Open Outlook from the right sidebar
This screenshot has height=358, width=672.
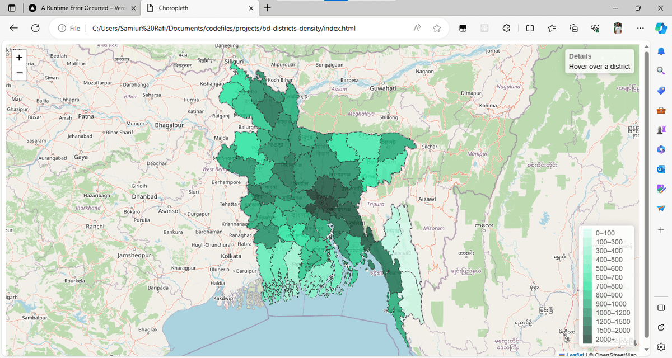tap(661, 168)
